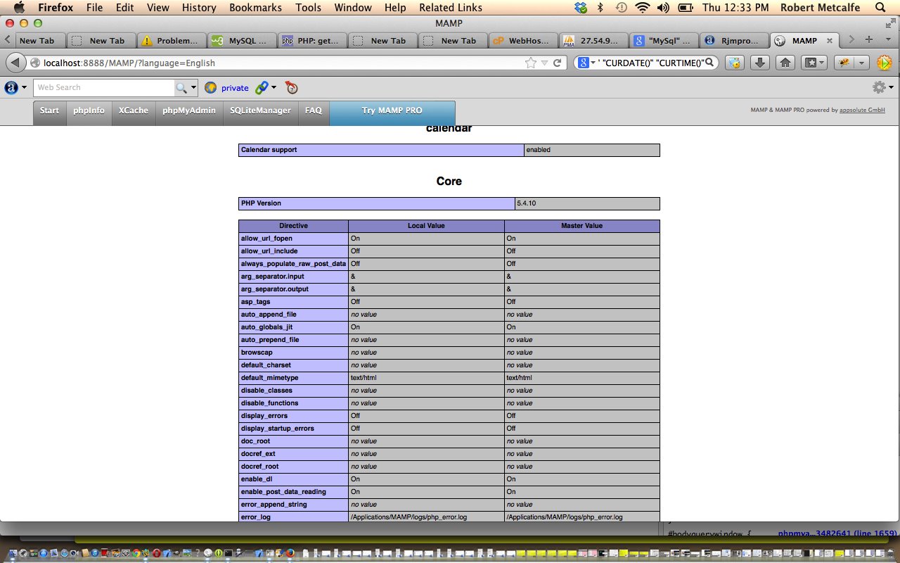This screenshot has height=563, width=900.
Task: Switch to the 'Rjmpro...' tab
Action: coord(734,40)
